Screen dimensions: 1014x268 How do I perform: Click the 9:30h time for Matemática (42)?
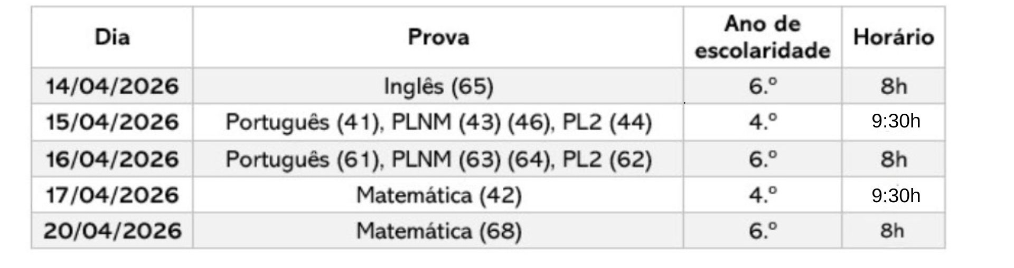(x=896, y=196)
